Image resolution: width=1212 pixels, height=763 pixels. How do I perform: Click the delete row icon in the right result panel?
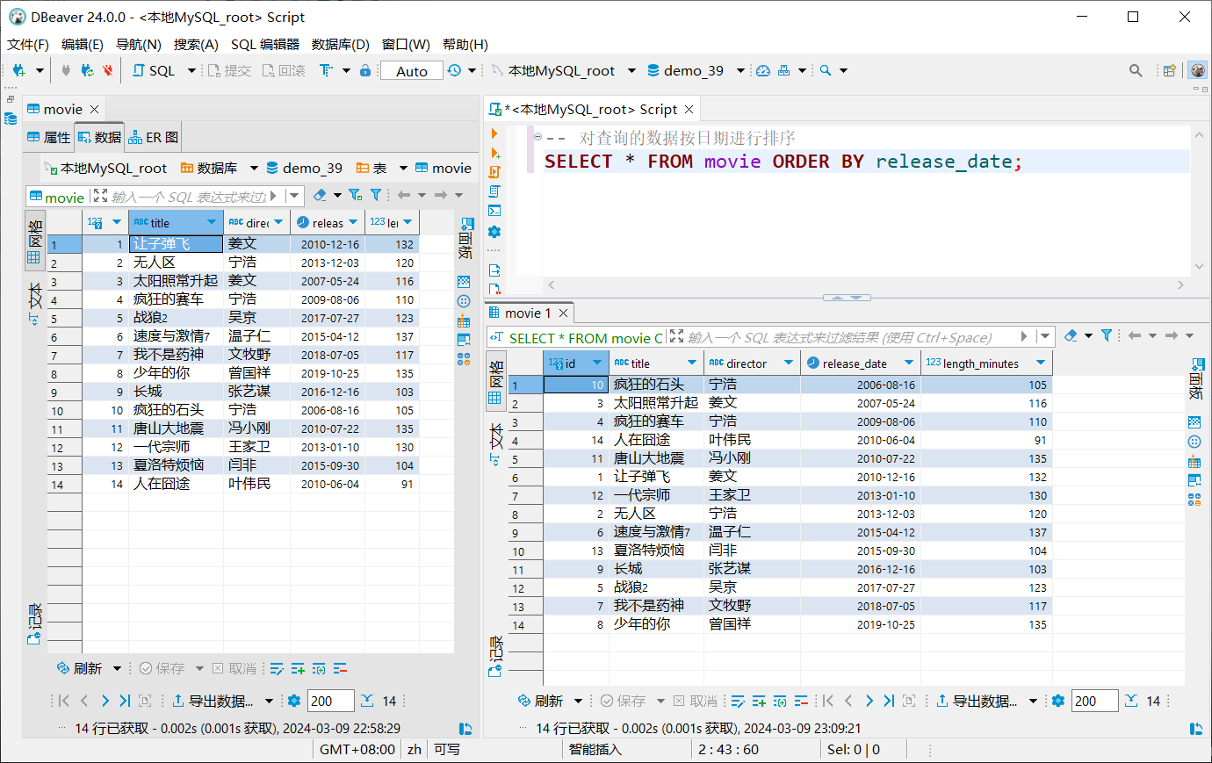coord(801,701)
